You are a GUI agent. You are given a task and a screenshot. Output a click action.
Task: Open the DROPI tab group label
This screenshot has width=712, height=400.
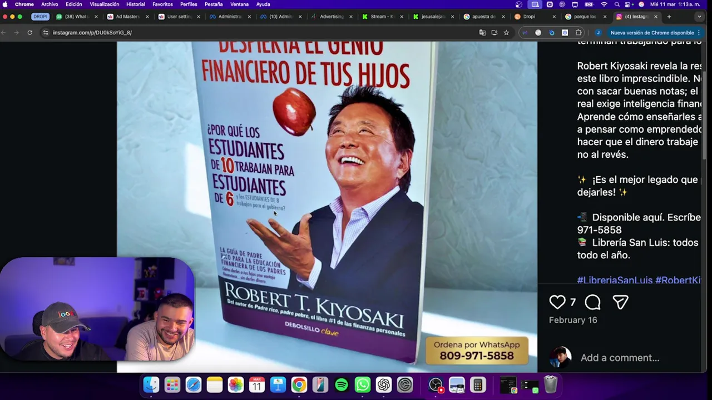40,17
